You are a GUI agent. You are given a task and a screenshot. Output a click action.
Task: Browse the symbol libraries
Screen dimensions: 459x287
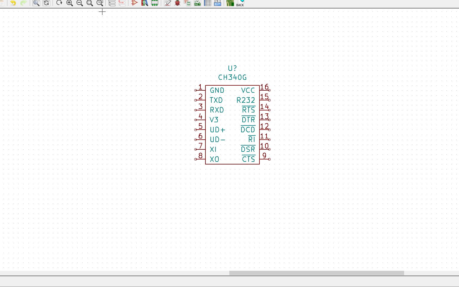coord(145,3)
